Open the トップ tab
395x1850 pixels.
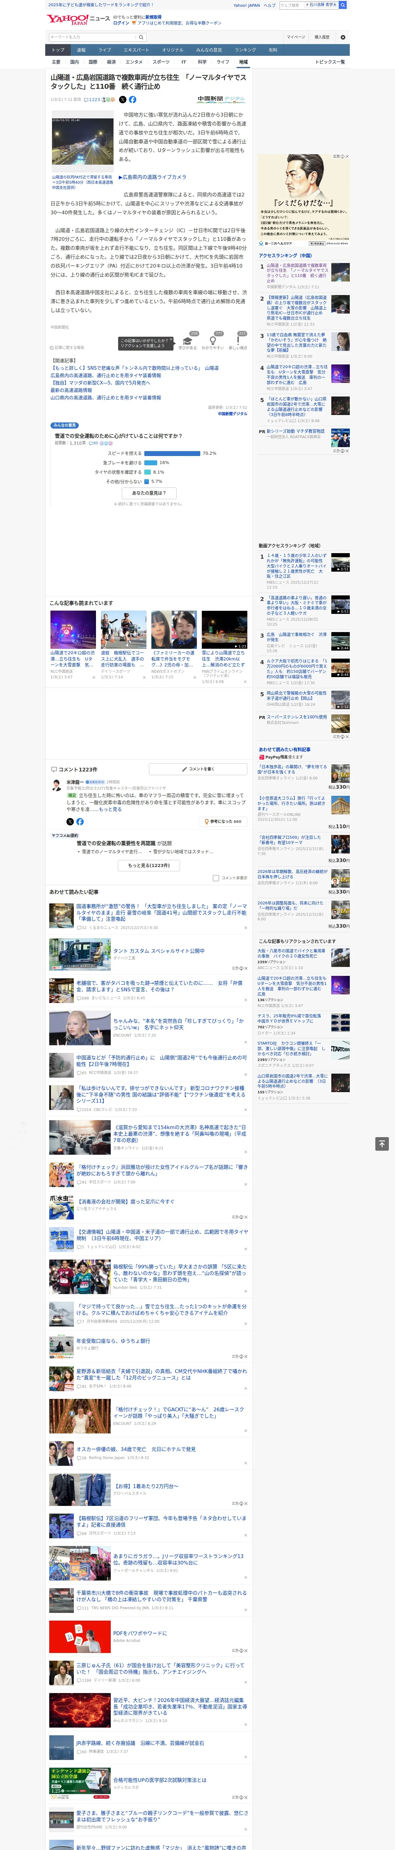point(58,50)
